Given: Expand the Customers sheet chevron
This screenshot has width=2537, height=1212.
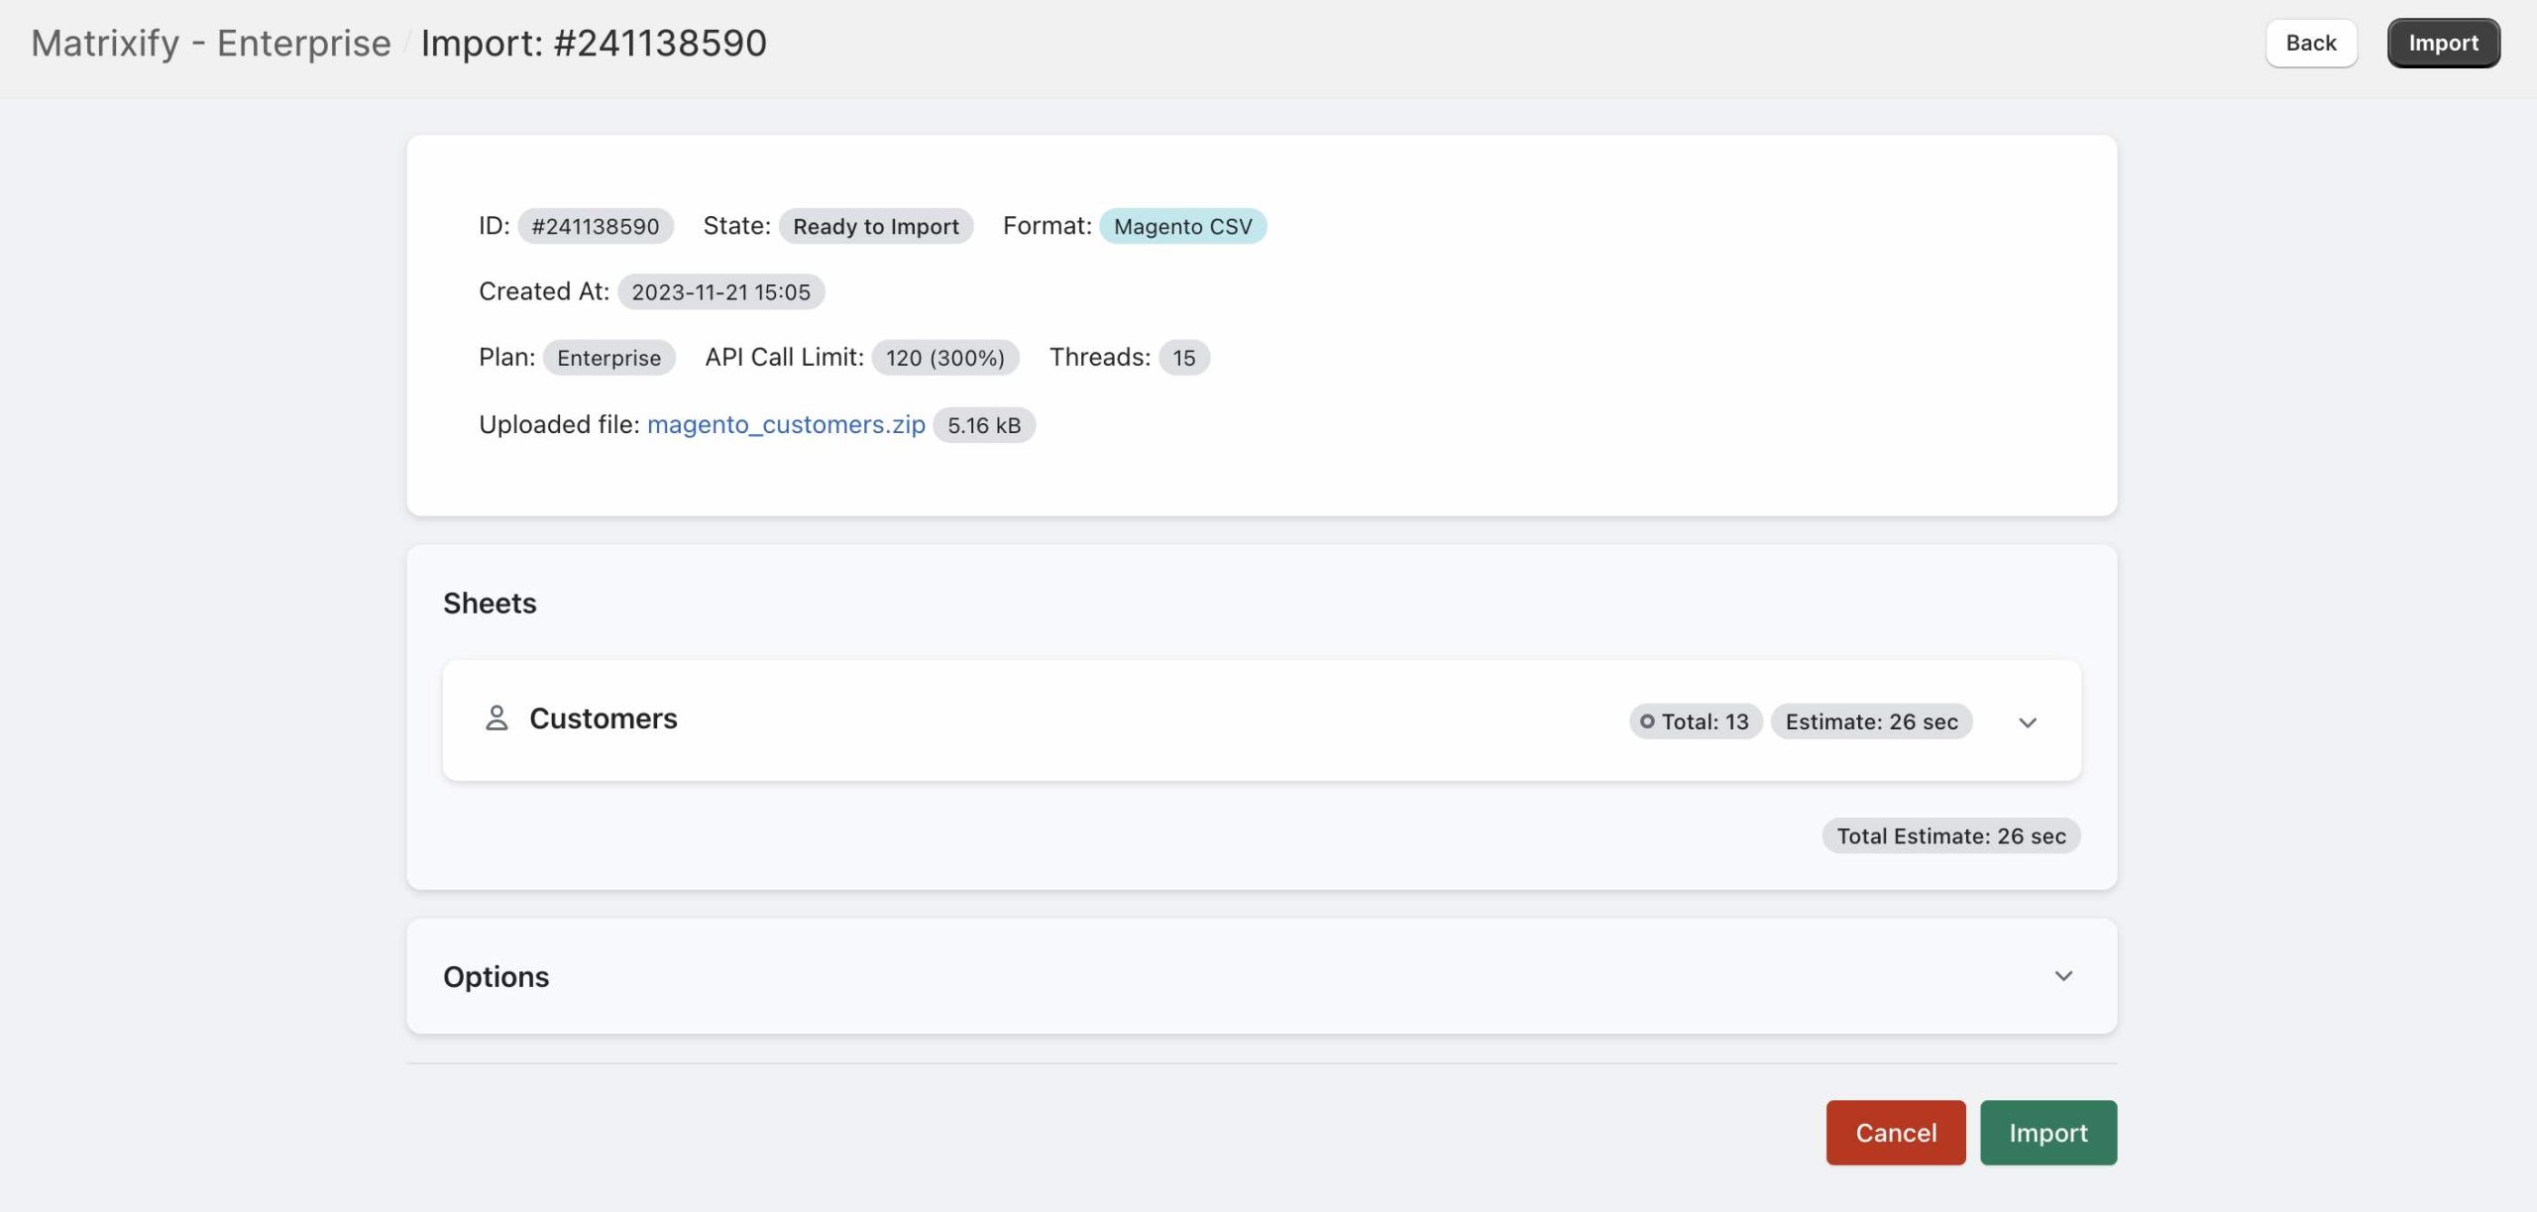Looking at the screenshot, I should (2028, 722).
